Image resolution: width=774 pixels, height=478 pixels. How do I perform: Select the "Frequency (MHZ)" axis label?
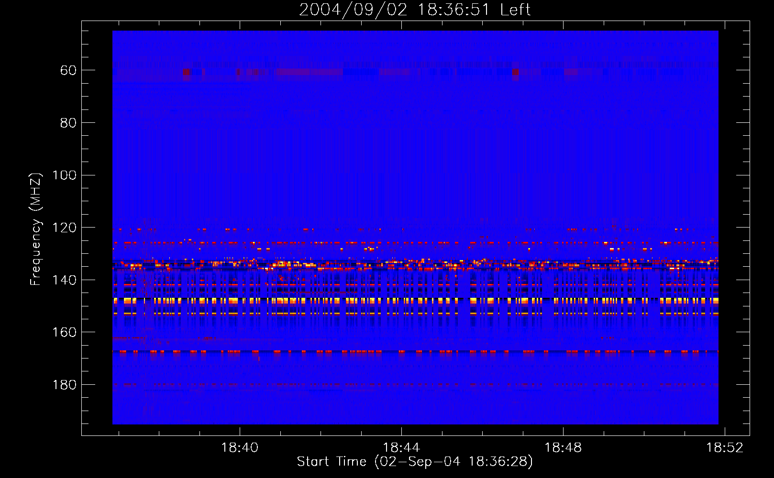[x=35, y=229]
